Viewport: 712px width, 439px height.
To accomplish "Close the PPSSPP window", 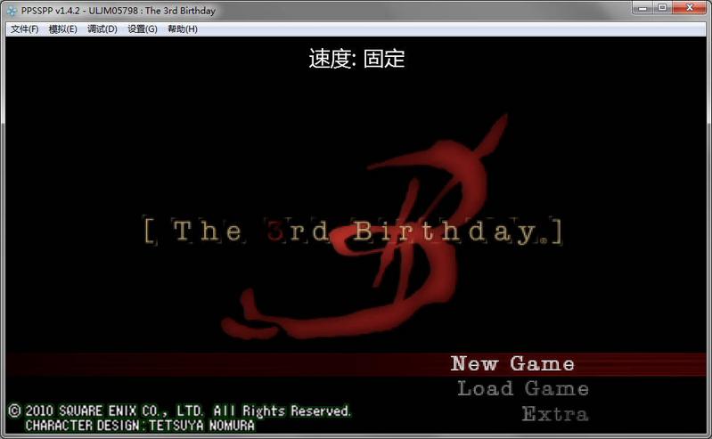I will coord(689,8).
